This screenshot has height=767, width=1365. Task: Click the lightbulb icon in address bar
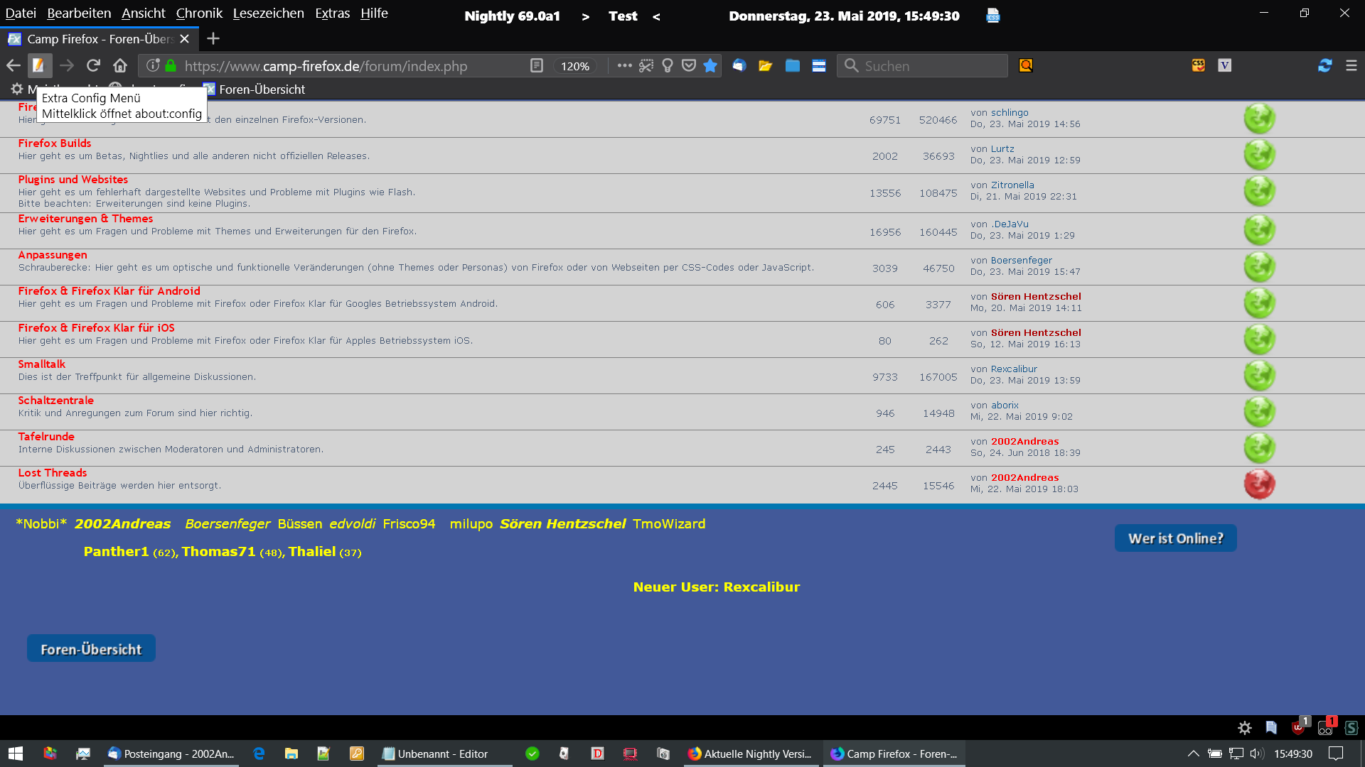click(667, 66)
